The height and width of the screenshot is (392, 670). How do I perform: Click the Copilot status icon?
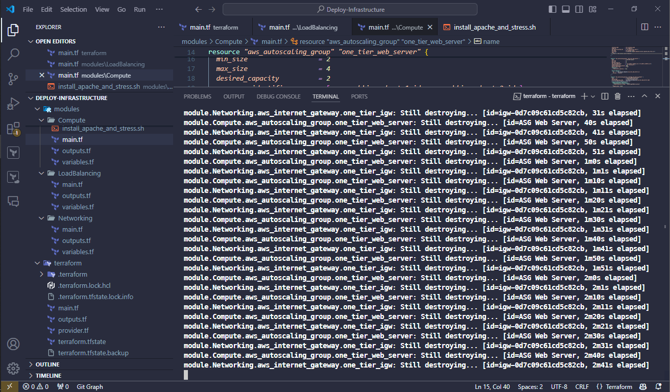(x=643, y=387)
